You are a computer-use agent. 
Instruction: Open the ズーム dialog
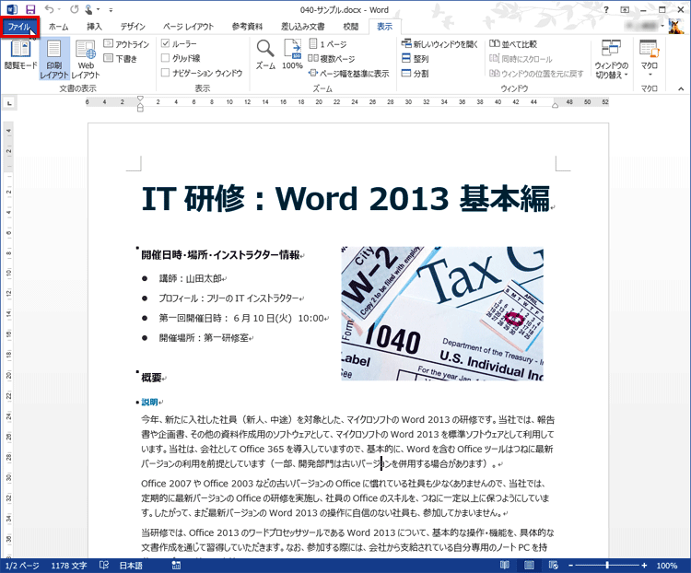pos(265,54)
